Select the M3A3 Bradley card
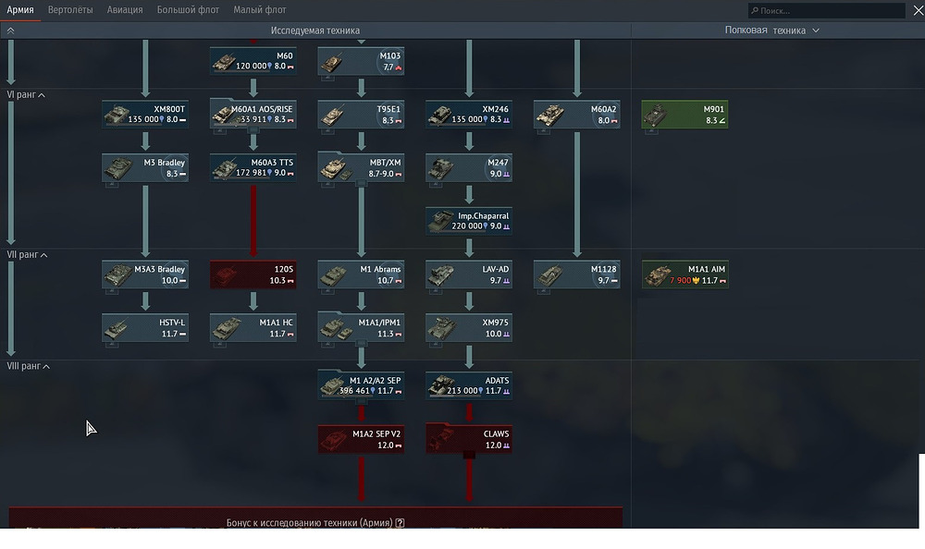925x549 pixels. [x=145, y=274]
